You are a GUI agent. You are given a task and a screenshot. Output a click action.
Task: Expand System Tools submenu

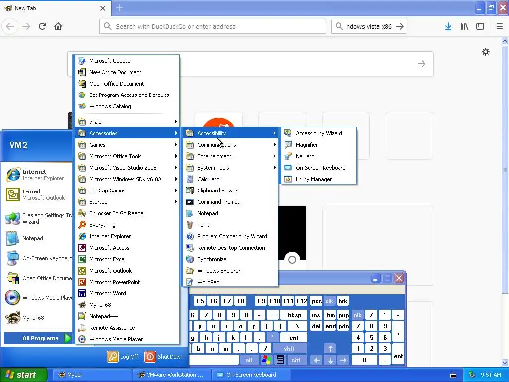pyautogui.click(x=230, y=168)
